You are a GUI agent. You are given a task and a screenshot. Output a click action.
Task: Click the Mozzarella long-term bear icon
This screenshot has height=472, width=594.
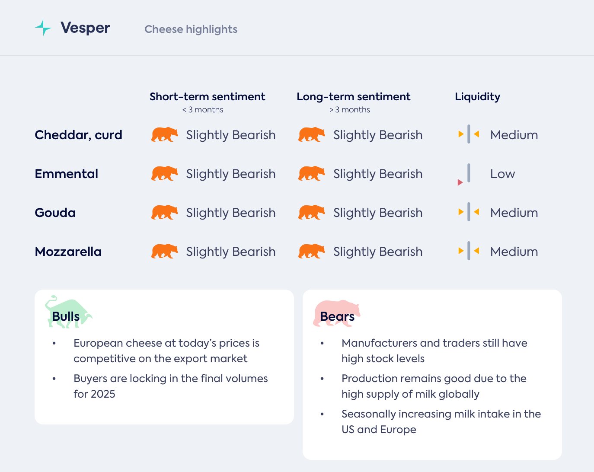[311, 252]
